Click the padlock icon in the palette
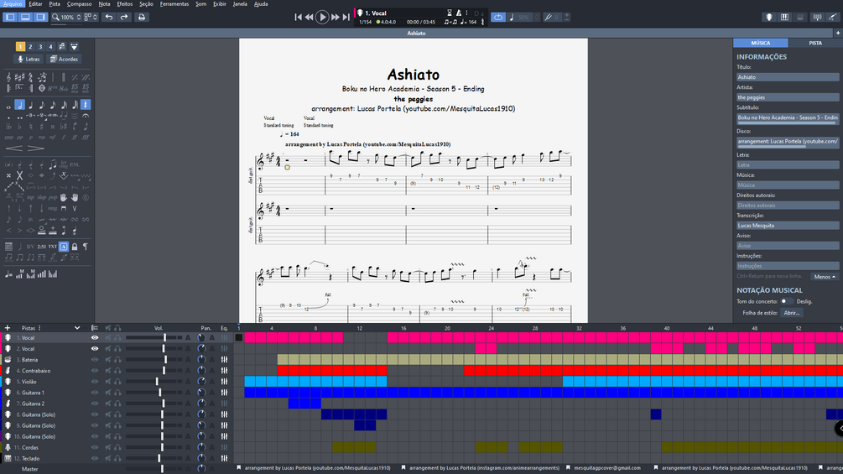 point(75,247)
